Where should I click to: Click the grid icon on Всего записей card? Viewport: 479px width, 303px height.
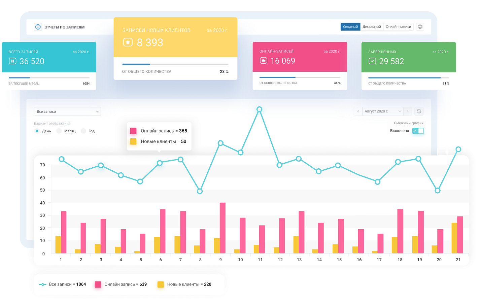click(x=13, y=61)
